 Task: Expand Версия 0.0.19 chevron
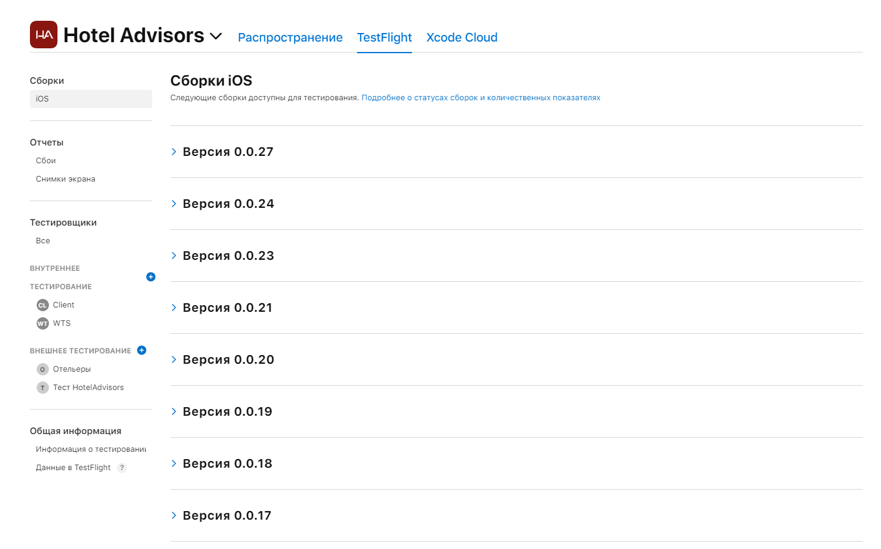pos(174,411)
